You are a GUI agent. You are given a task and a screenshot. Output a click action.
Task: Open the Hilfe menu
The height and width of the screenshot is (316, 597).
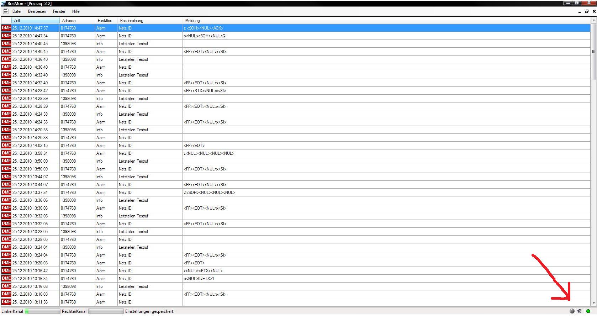(76, 11)
